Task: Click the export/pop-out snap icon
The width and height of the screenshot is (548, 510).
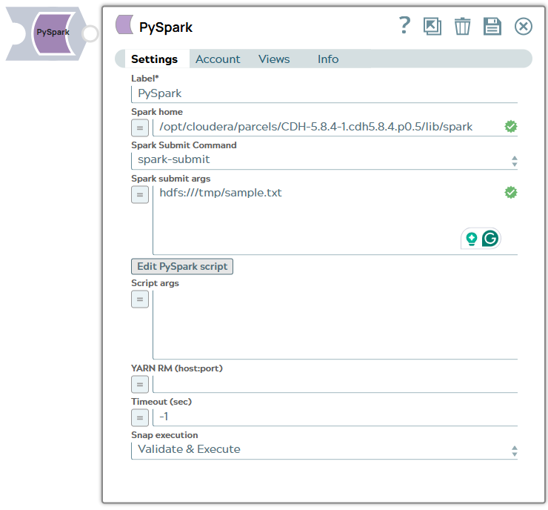Action: 432,27
